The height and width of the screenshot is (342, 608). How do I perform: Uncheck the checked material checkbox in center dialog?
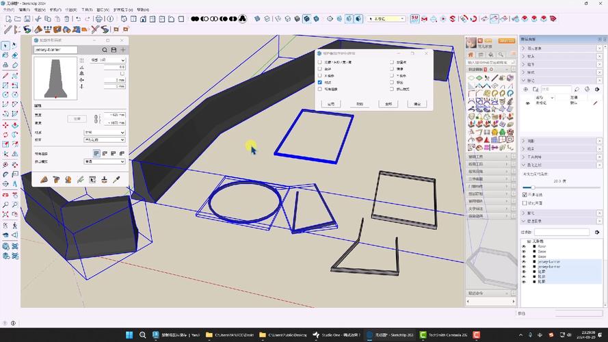click(320, 82)
